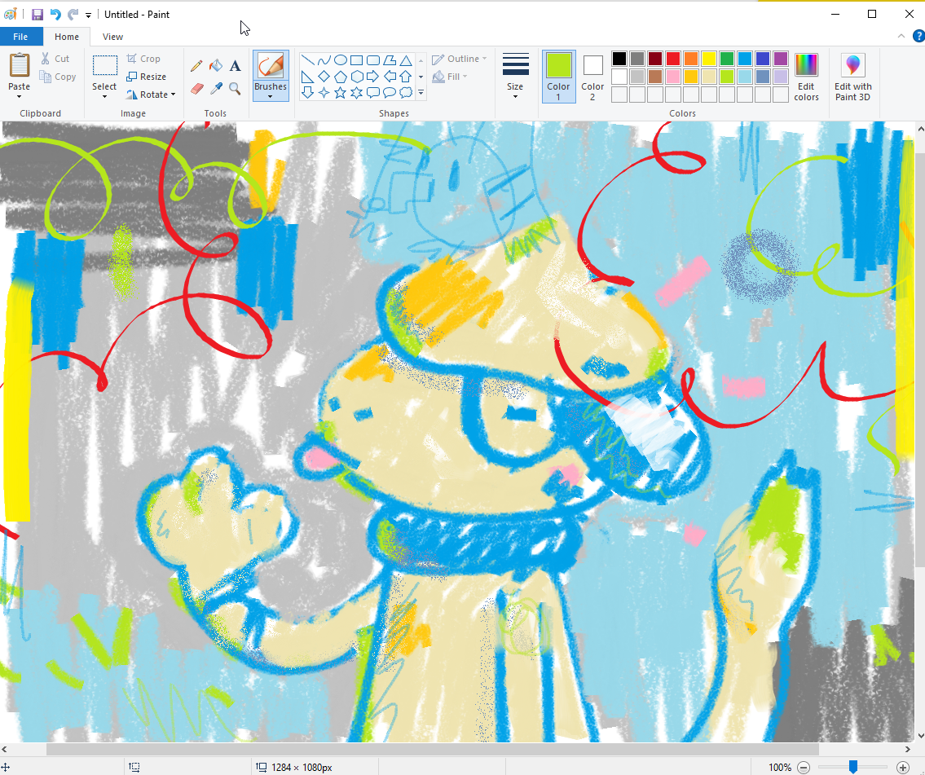925x775 pixels.
Task: Choose the Fill with color bucket
Action: click(x=216, y=66)
